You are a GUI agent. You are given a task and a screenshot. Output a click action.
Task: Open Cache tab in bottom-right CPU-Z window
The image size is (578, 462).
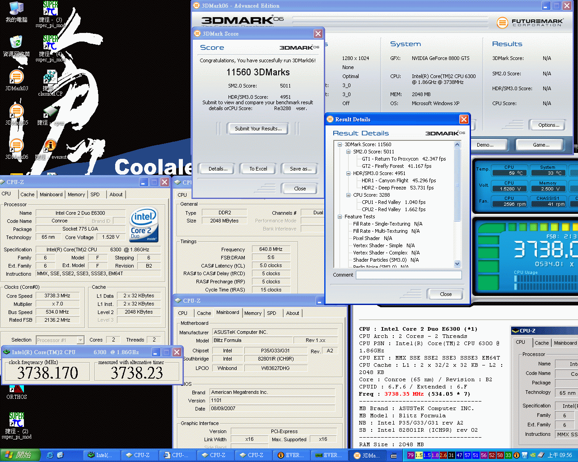(541, 343)
